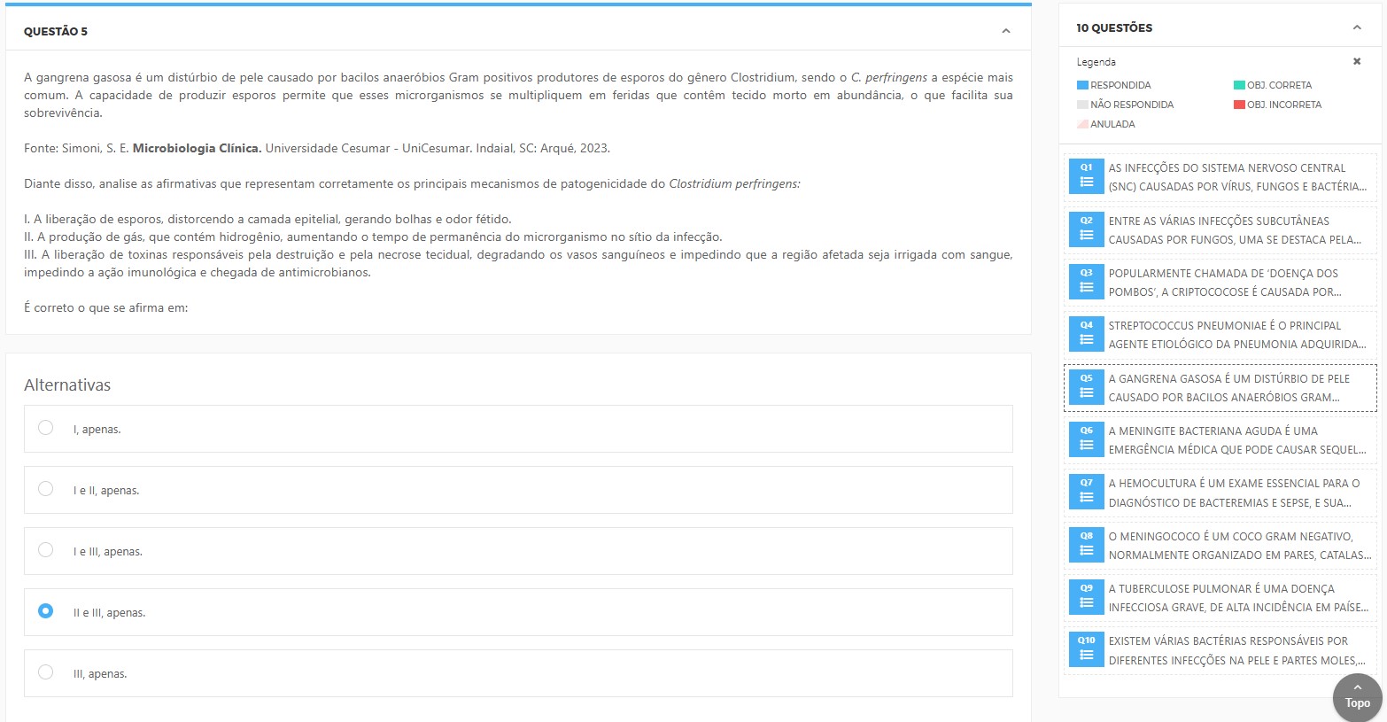Viewport: 1387px width, 722px height.
Task: Close the Legenda panel with X
Action: [x=1356, y=62]
